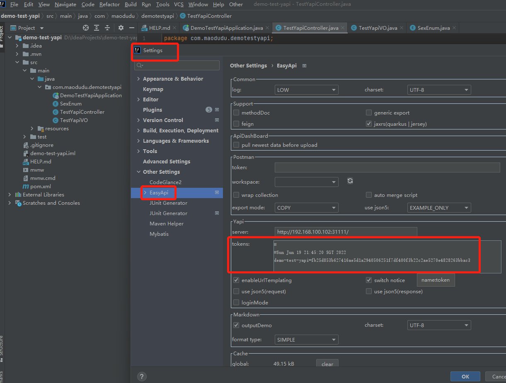Expand Appearance & Behavior settings section
Screen dimensions: 506x383
[139, 79]
